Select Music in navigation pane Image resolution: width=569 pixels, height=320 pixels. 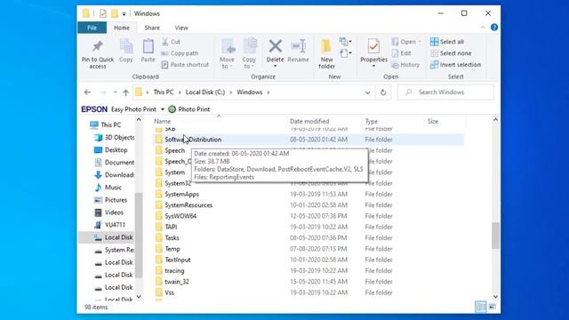[x=108, y=188]
